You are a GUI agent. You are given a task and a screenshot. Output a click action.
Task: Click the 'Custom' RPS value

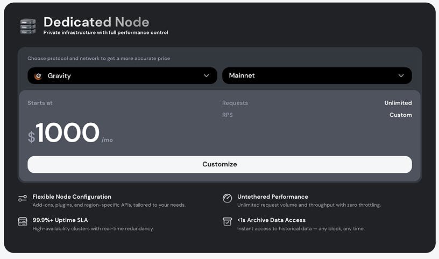401,115
